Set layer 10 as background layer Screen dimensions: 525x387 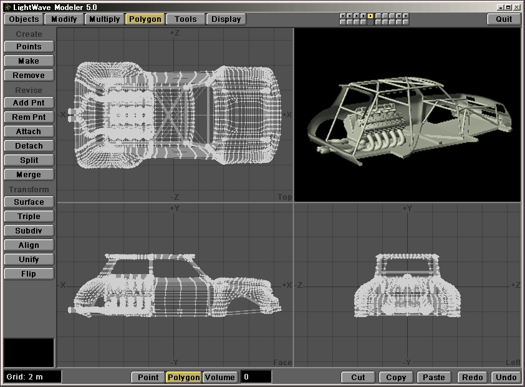pyautogui.click(x=406, y=22)
